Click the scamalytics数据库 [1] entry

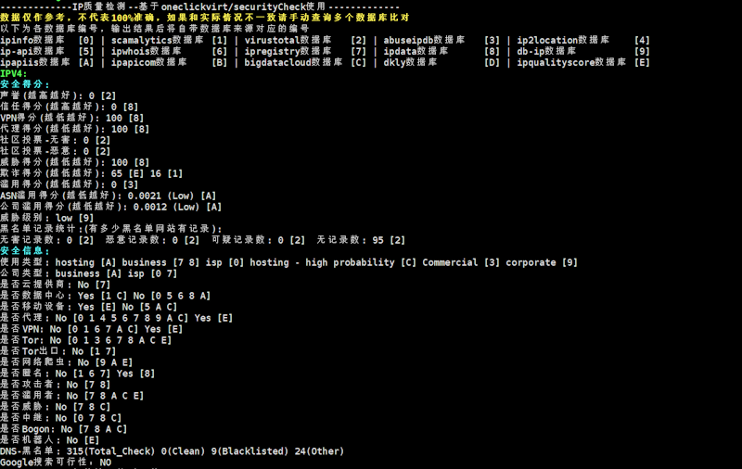pos(170,40)
